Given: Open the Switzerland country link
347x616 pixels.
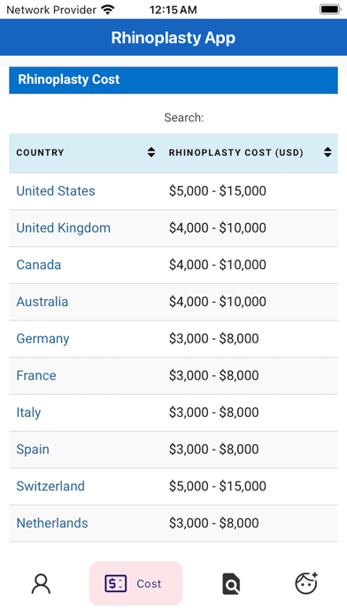Looking at the screenshot, I should [x=50, y=487].
